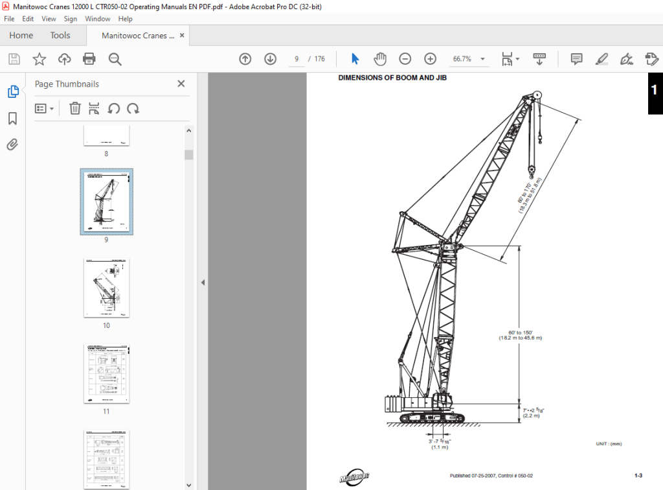Rotate the page clockwise in the thumbnails panel

pyautogui.click(x=133, y=108)
